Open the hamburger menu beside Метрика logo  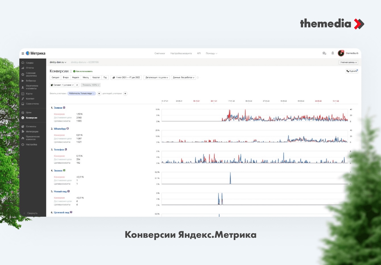click(23, 53)
